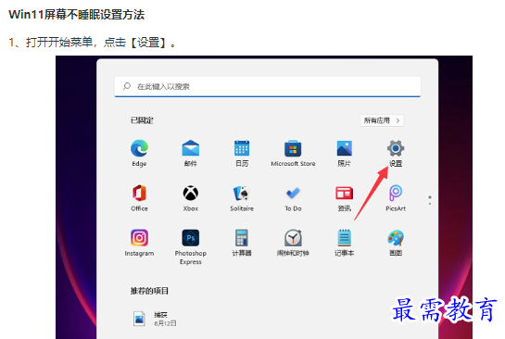The image size is (505, 339).
Task: Open the 日历 calendar app
Action: [x=242, y=153]
